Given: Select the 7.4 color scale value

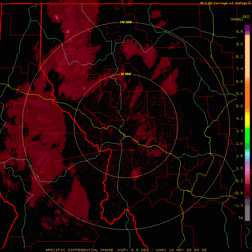Looking at the screenshot, I should coord(239,69).
